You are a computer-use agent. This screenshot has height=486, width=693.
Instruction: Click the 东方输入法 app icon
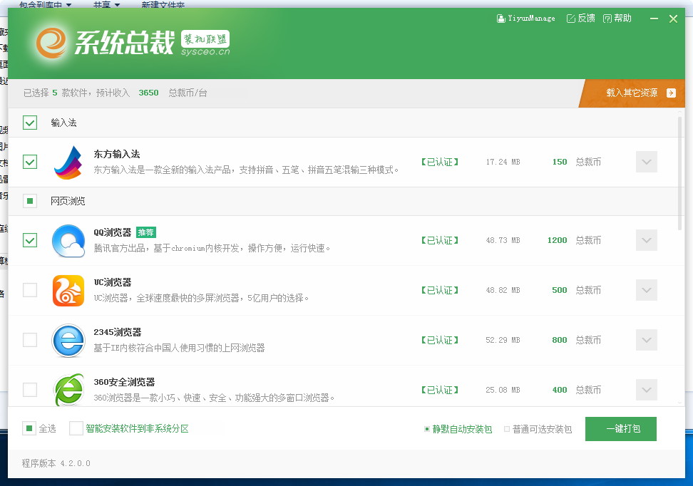pyautogui.click(x=69, y=162)
